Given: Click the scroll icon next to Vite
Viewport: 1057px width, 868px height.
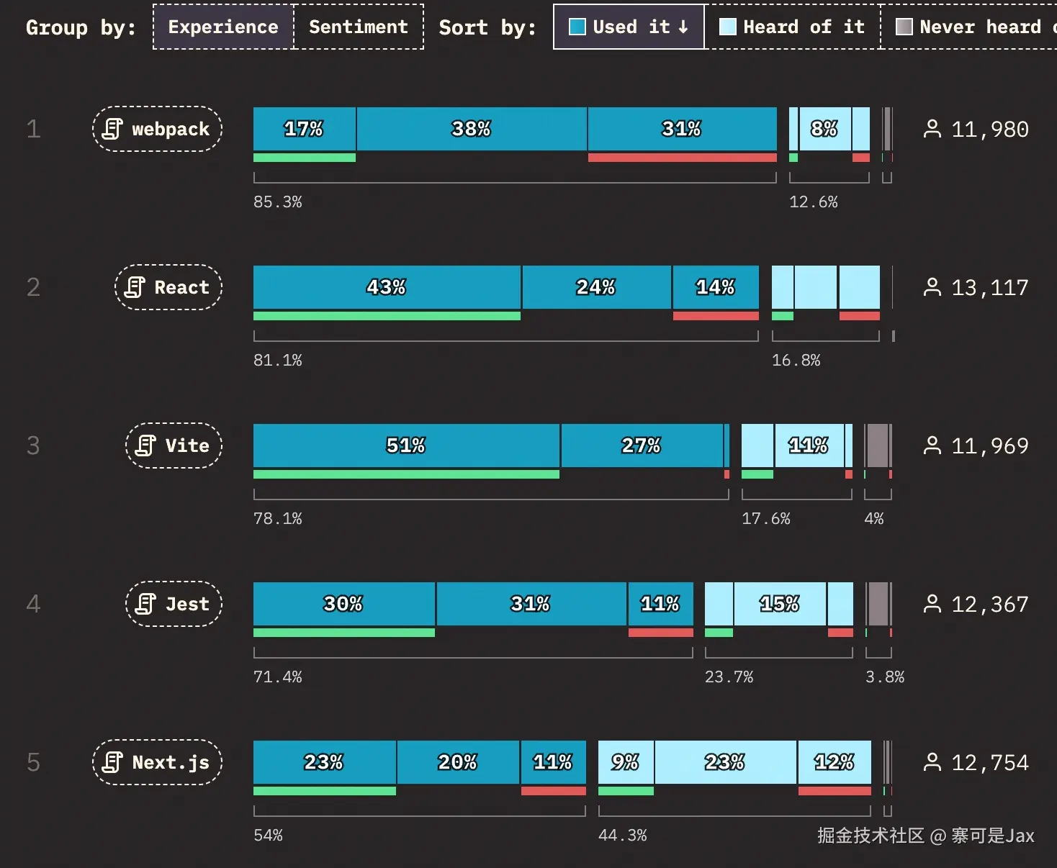Looking at the screenshot, I should pyautogui.click(x=145, y=446).
